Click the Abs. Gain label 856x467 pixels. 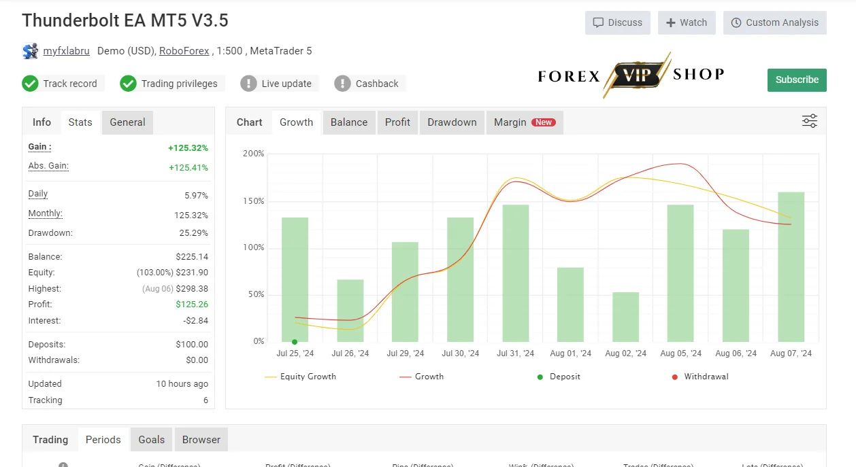(x=48, y=166)
